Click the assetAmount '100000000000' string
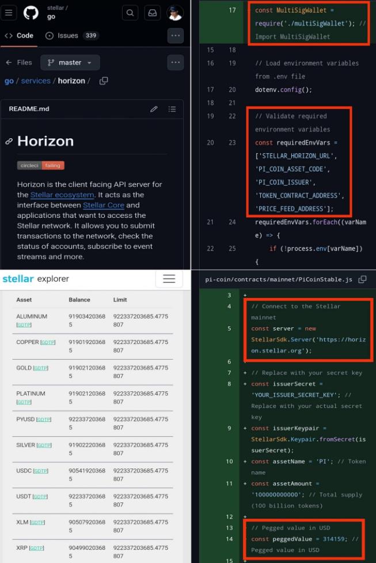The width and height of the screenshot is (376, 563). 276,495
